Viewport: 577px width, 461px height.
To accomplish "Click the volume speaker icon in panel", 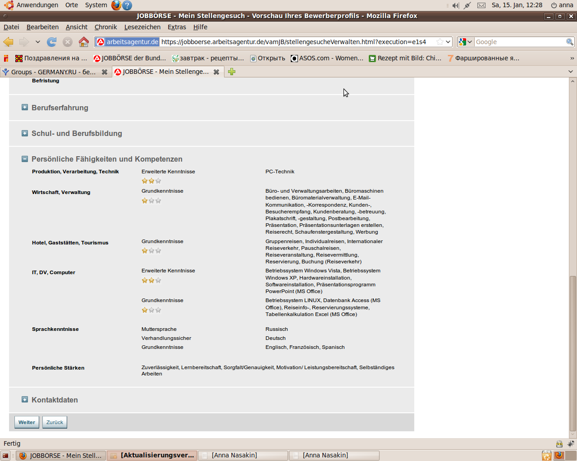I will point(455,5).
